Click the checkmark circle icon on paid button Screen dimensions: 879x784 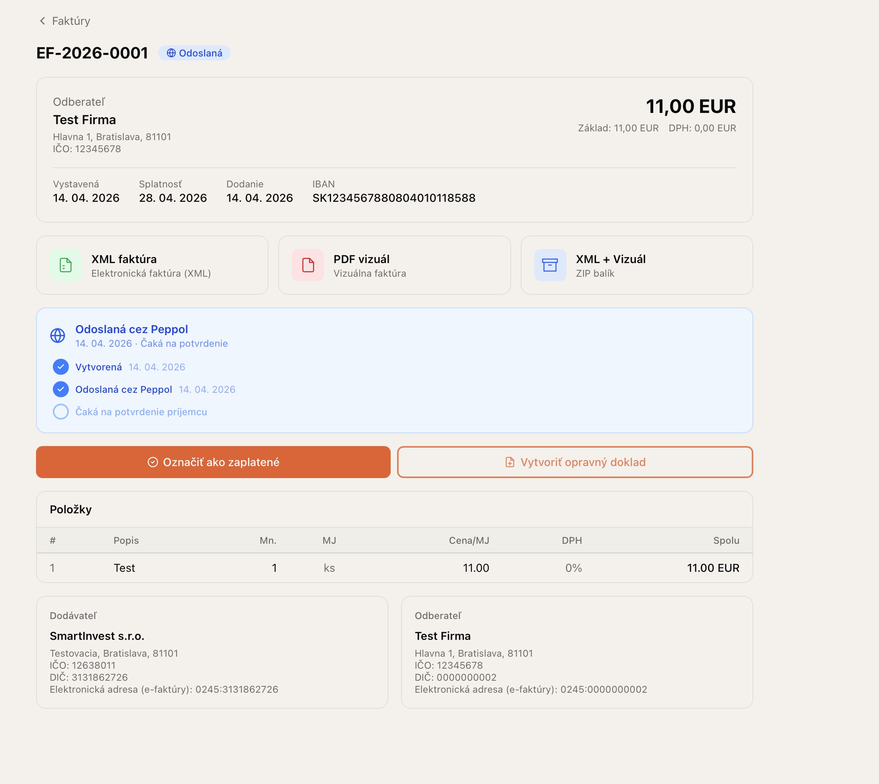click(x=153, y=462)
